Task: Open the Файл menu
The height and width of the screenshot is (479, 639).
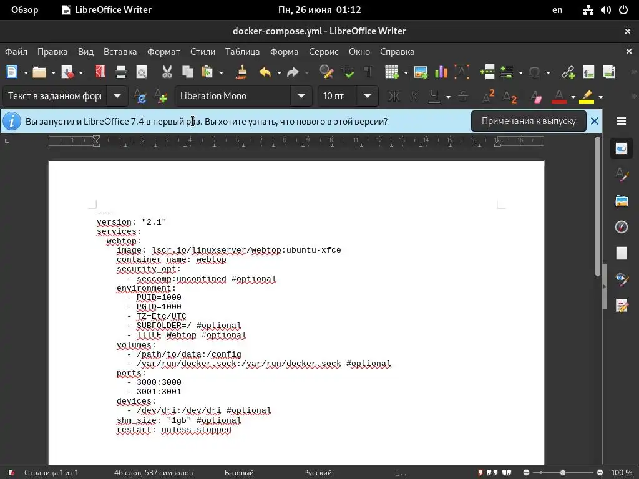Action: [x=16, y=52]
